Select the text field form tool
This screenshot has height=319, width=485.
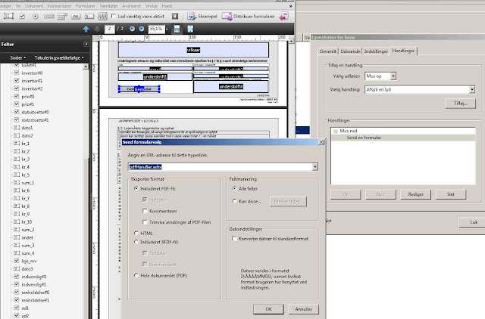click(8, 16)
